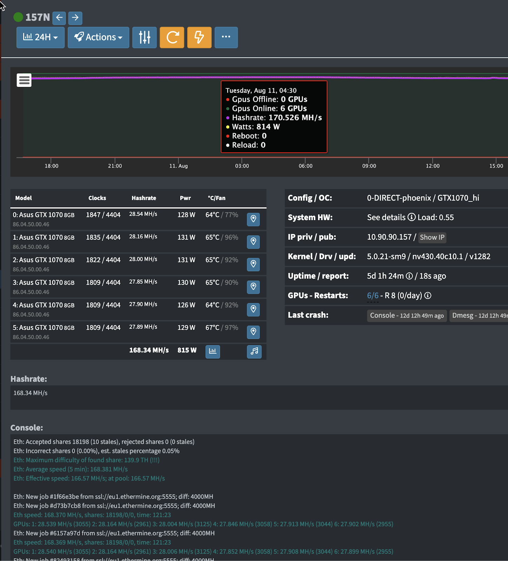Go to the next rig using right arrow
This screenshot has height=561, width=508.
pos(75,18)
